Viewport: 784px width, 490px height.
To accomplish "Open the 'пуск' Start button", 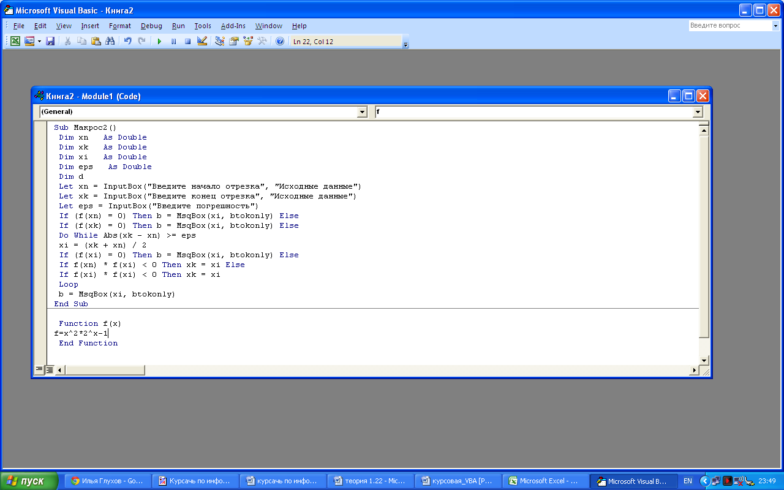I will [x=29, y=481].
